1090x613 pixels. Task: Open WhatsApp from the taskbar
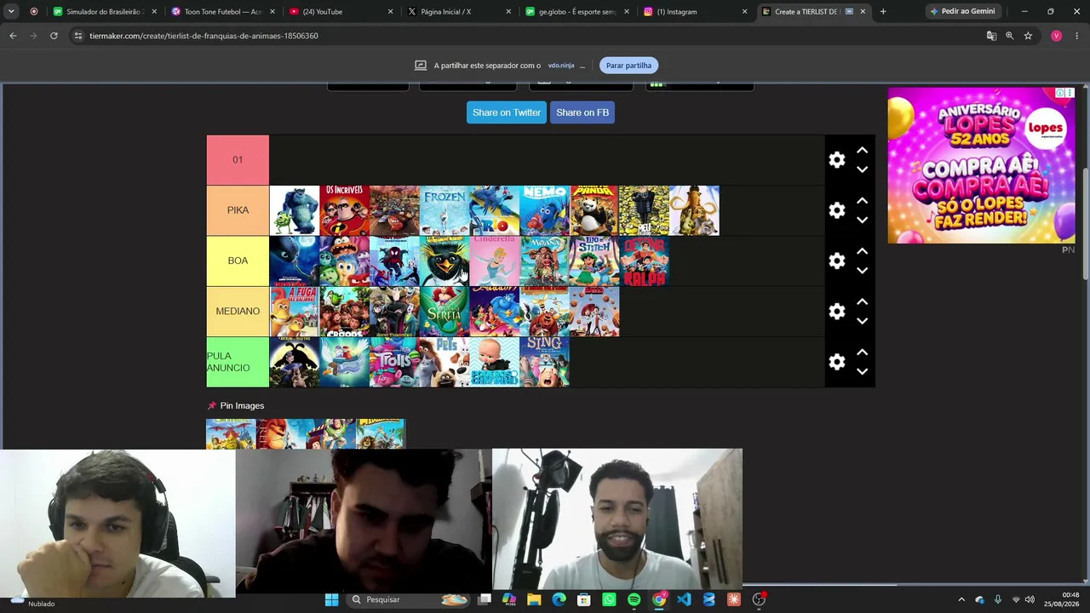click(609, 599)
